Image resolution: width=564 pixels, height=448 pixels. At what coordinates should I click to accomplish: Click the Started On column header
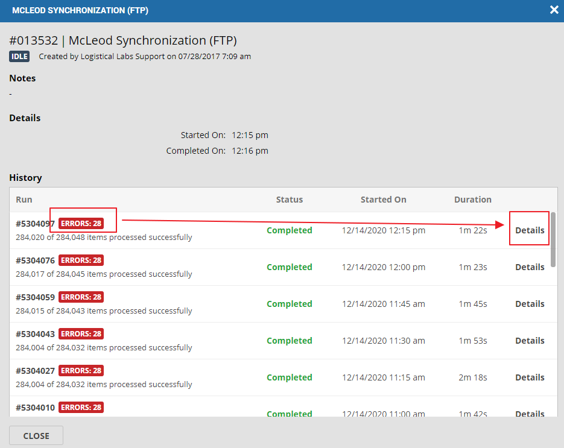coord(384,199)
